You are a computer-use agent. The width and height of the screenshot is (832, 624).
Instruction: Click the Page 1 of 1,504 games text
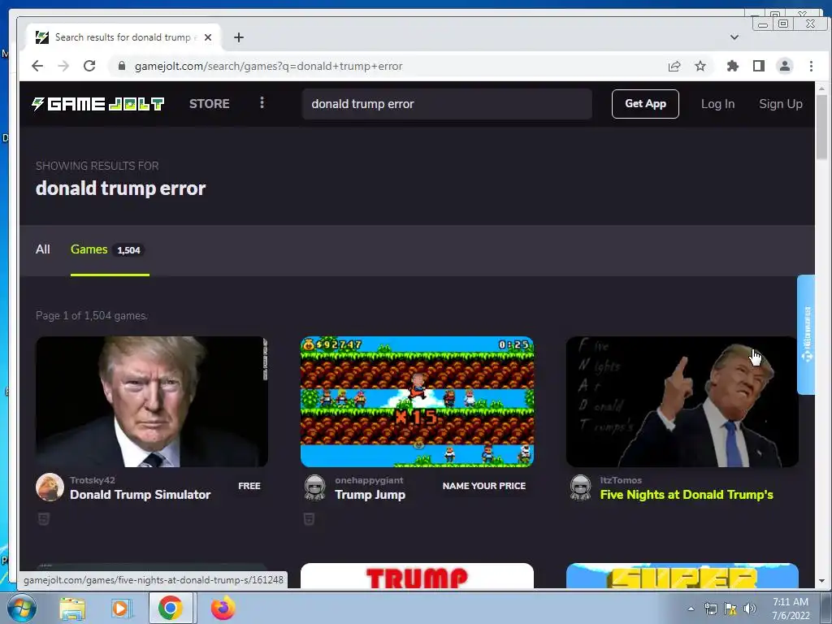point(92,316)
